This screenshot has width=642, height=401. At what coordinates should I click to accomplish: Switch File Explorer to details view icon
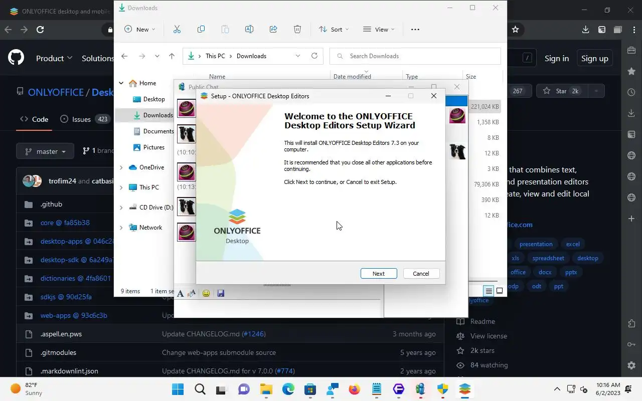[489, 291]
